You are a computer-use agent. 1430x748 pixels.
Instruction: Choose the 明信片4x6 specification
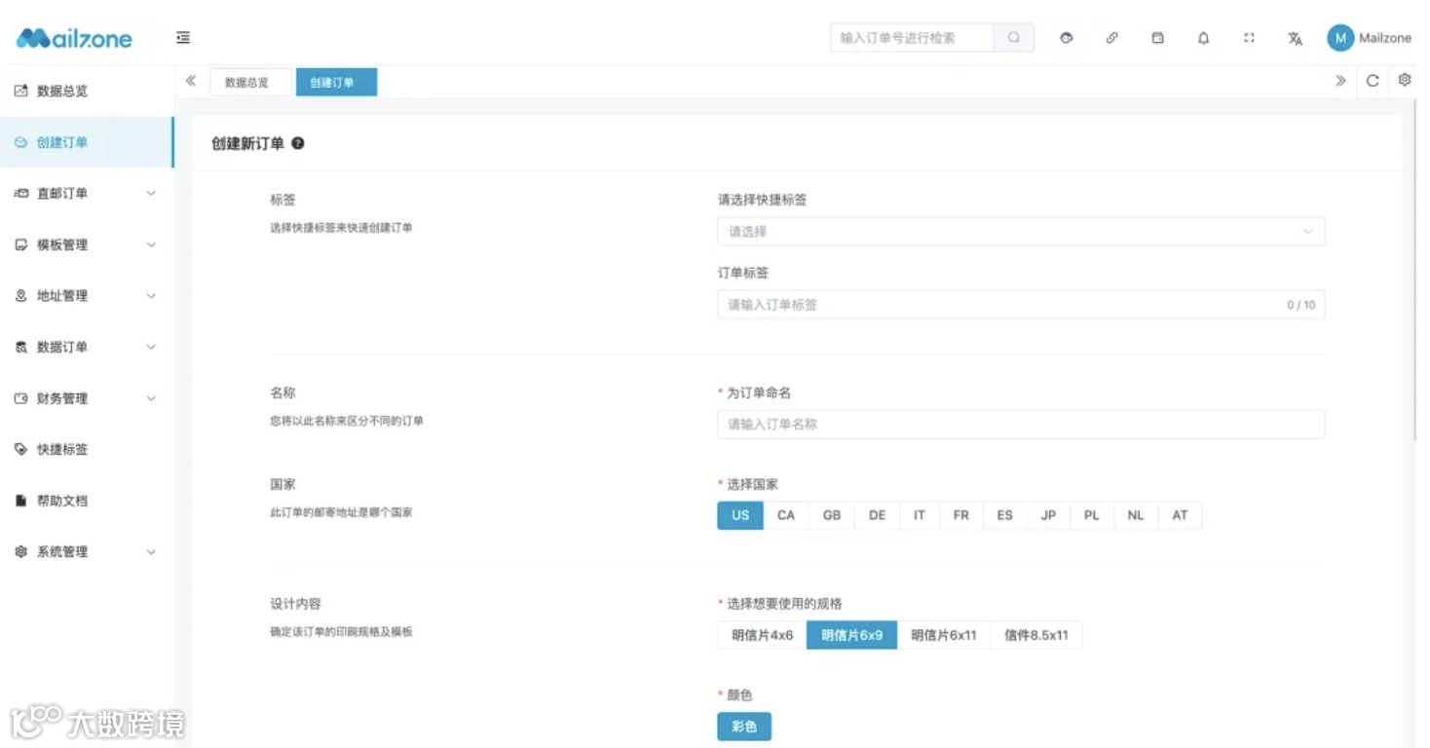[x=760, y=634]
